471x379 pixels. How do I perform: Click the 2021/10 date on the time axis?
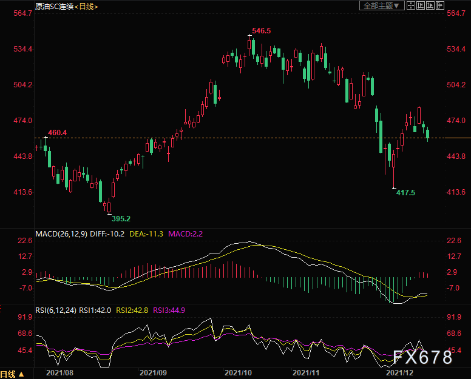click(238, 373)
